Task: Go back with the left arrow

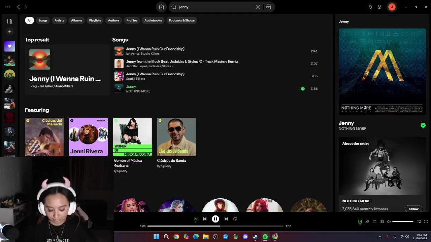Action: (19, 7)
